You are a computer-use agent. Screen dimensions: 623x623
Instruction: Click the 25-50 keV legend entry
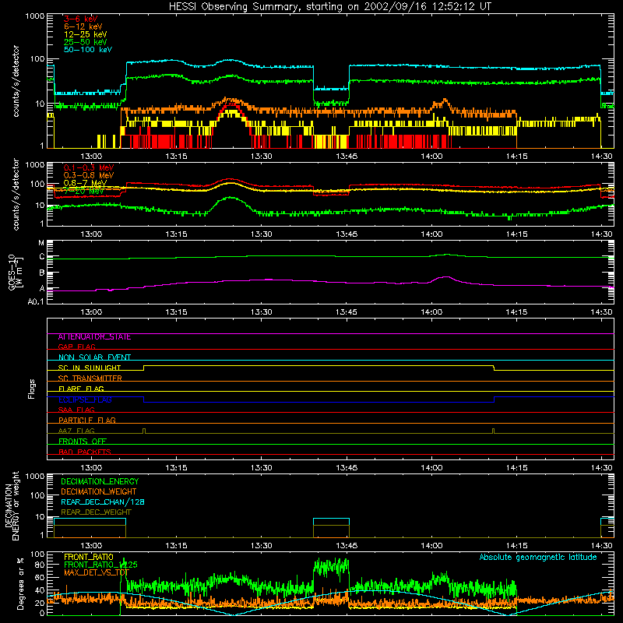[x=86, y=42]
